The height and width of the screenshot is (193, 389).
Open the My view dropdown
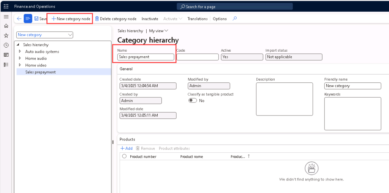(158, 31)
